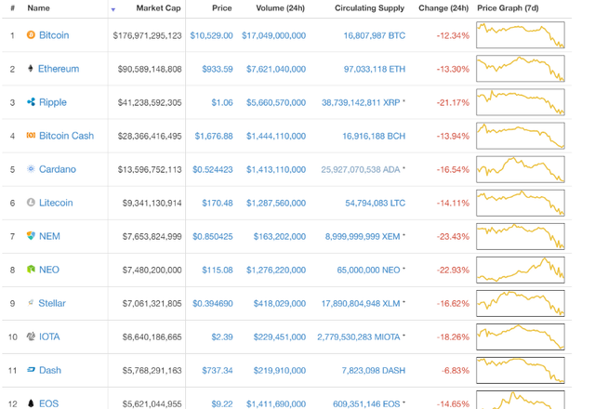Open IOTA's 7-day price graph
This screenshot has width=595, height=409.
tap(521, 336)
